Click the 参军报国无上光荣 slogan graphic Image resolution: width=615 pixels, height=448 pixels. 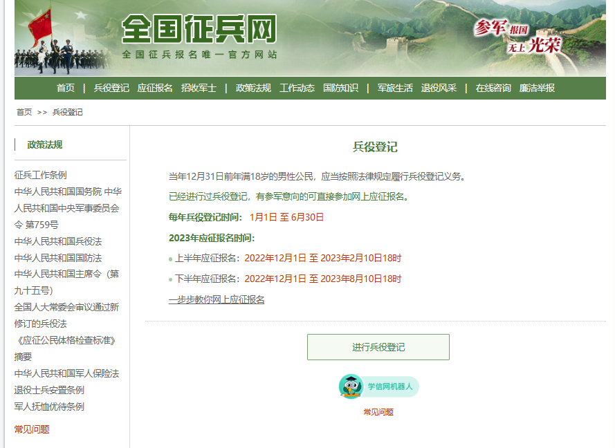coord(518,37)
